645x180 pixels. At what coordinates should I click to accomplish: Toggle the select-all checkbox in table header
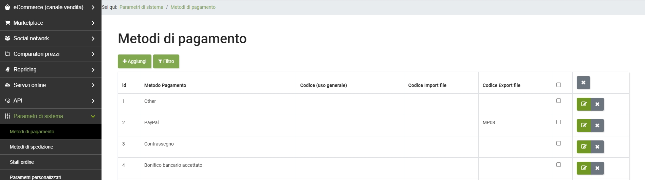point(558,85)
